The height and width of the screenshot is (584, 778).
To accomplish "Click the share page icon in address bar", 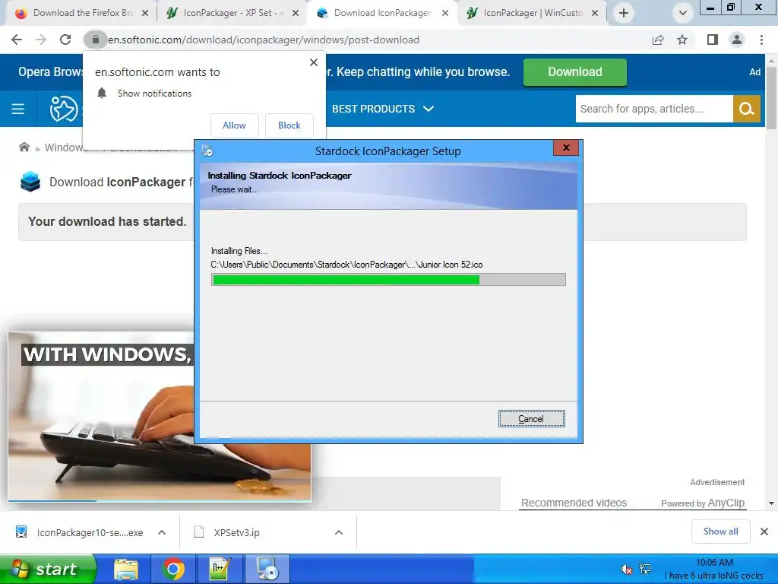I will (x=658, y=40).
